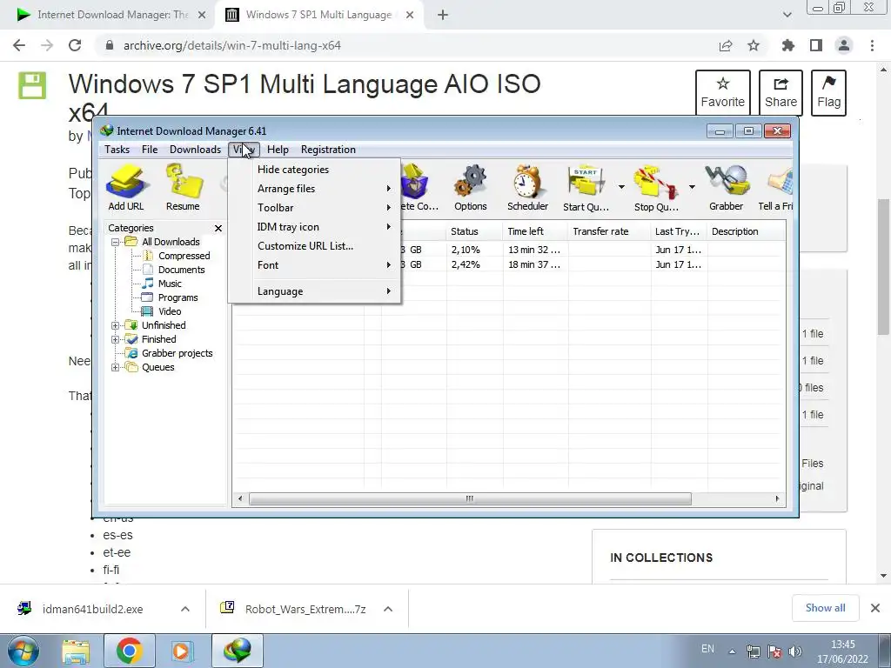Open a new Chrome tab
891x668 pixels.
coord(443,16)
